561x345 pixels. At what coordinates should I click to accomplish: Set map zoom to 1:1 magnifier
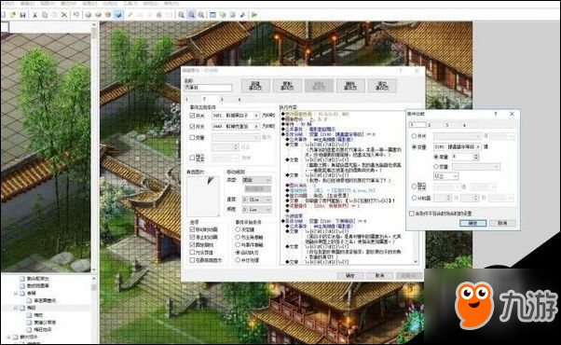(x=182, y=15)
